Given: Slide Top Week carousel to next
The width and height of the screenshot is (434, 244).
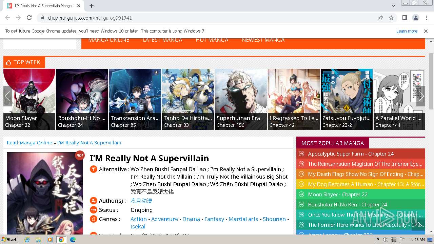Looking at the screenshot, I should coord(421,96).
